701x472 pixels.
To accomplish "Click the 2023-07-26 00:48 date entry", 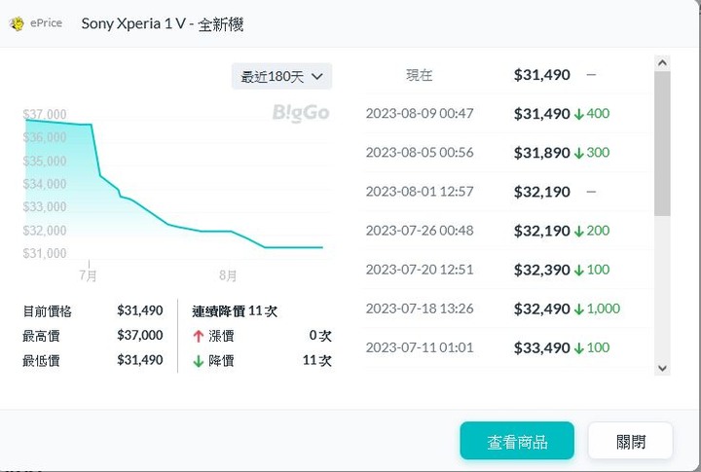I will point(420,231).
